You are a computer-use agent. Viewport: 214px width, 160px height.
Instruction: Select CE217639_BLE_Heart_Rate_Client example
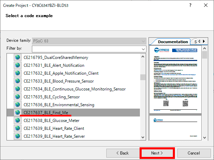pos(54,128)
